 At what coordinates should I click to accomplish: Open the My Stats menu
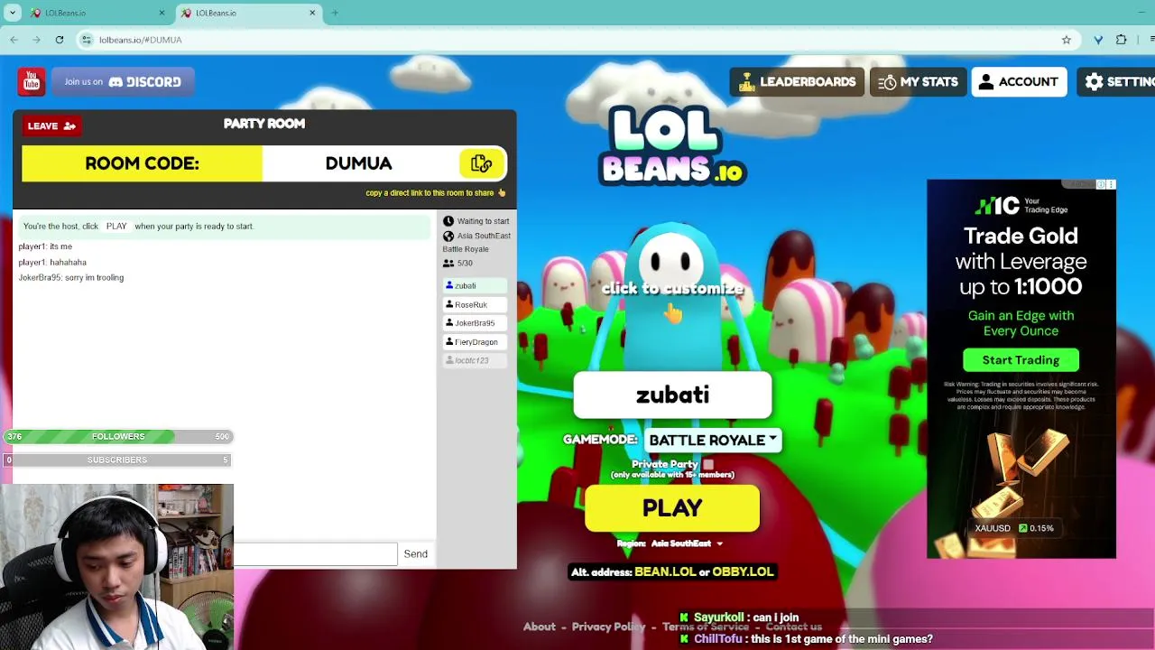919,82
